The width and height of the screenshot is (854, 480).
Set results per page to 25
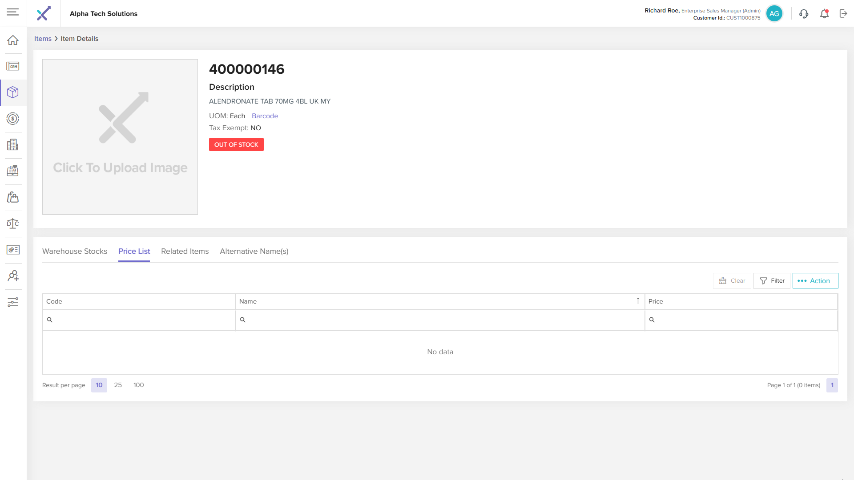(118, 385)
